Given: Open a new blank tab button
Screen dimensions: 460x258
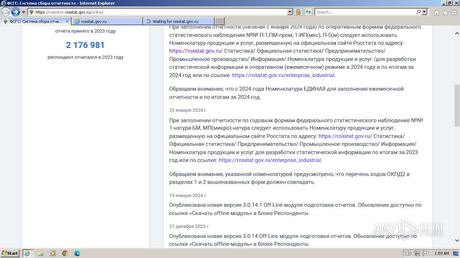Looking at the screenshot, I should [219, 21].
